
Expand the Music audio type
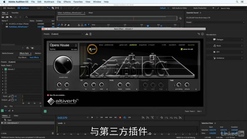(225, 46)
